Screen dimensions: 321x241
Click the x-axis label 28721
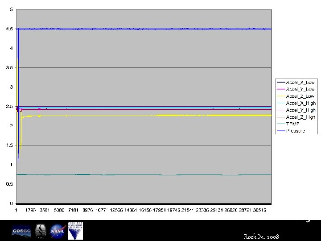pyautogui.click(x=245, y=210)
